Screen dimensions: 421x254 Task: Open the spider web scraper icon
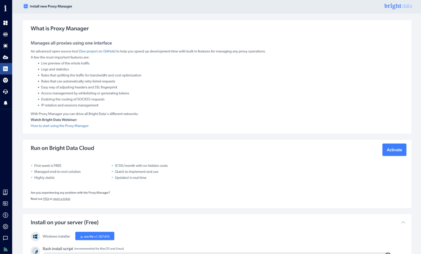[5, 46]
